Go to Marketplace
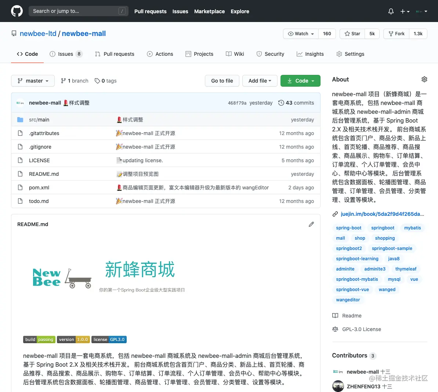 209,11
